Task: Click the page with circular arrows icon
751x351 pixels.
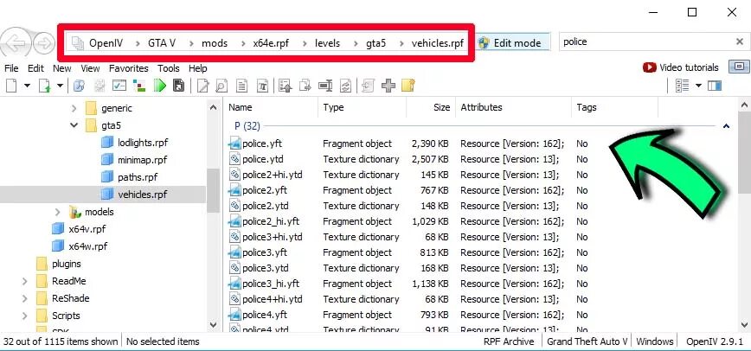Action: (x=345, y=86)
